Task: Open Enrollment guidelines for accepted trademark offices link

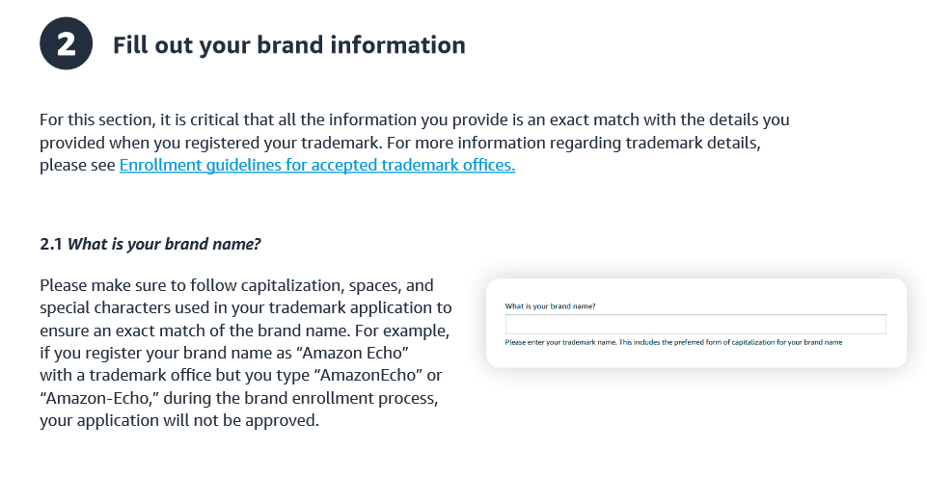Action: pos(317,165)
